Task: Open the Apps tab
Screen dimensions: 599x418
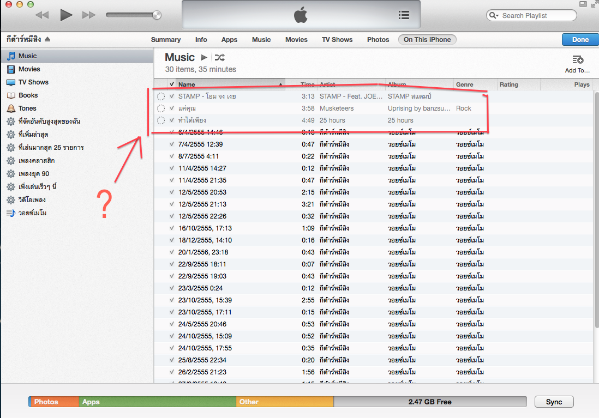Action: (229, 40)
